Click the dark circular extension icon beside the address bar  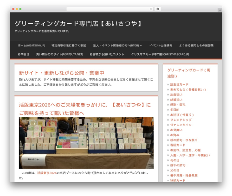158,9
